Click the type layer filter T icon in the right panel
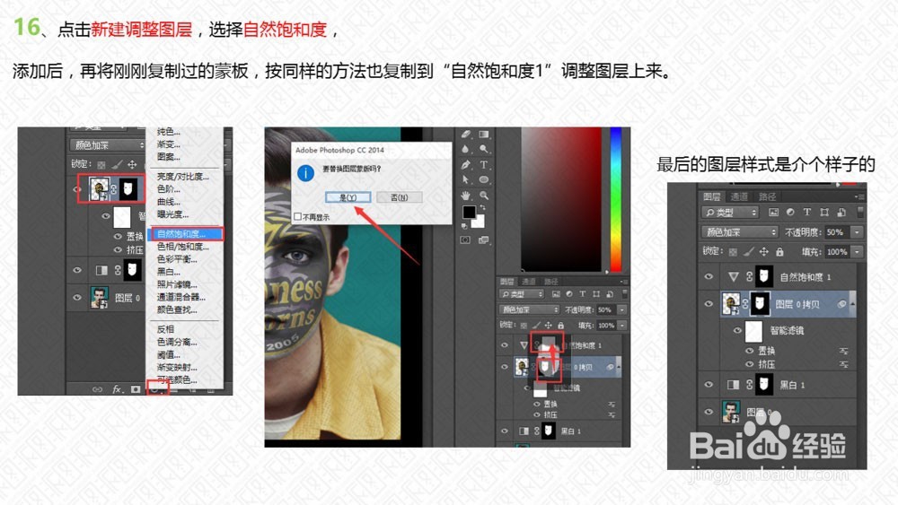The image size is (898, 505). pyautogui.click(x=807, y=213)
